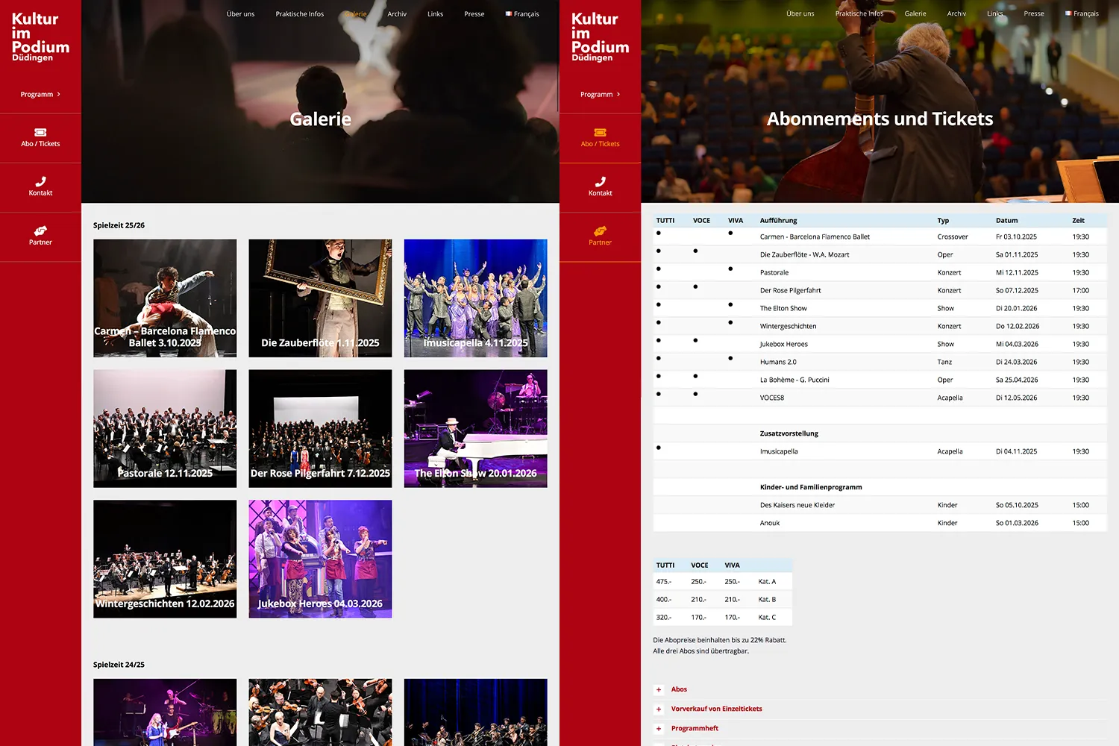This screenshot has width=1119, height=746.
Task: Open the Die Zauberflöte 1.11.2025 gallery thumbnail
Action: [320, 298]
